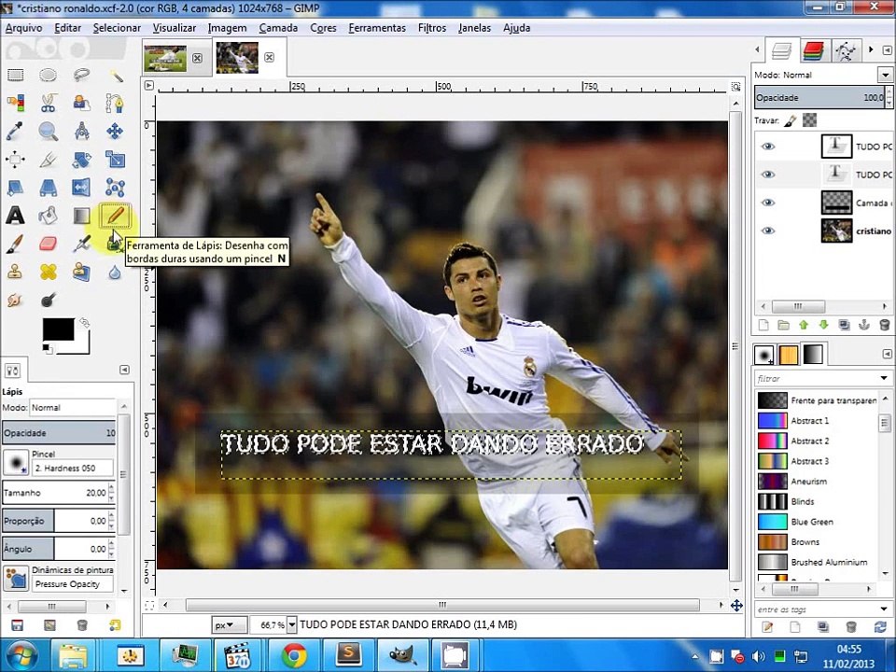The height and width of the screenshot is (672, 896).
Task: Switch to the Paths tab
Action: tap(845, 50)
